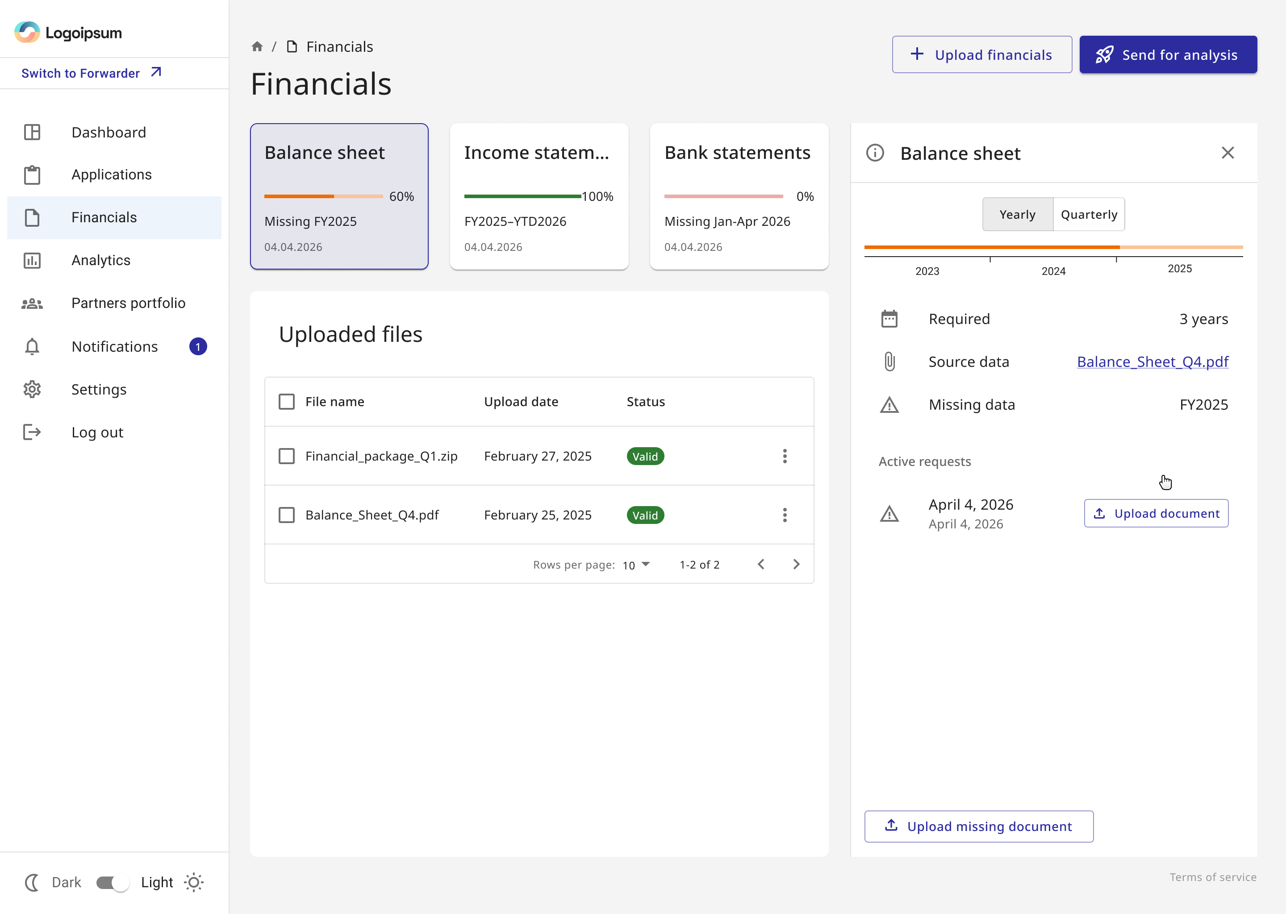
Task: Go to next page of uploaded files
Action: pos(796,564)
